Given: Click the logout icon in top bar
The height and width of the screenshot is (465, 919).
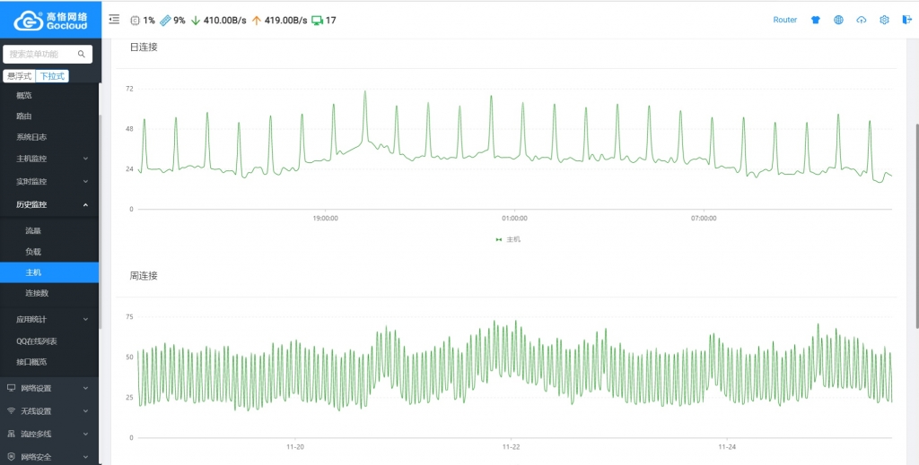Looking at the screenshot, I should click(906, 20).
